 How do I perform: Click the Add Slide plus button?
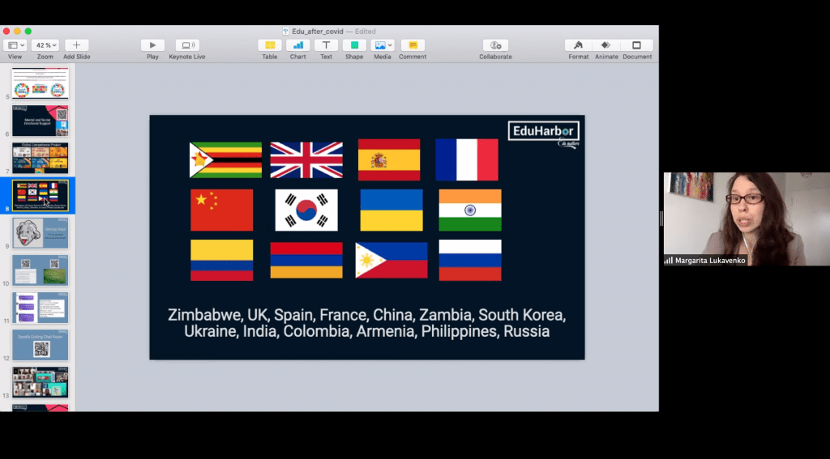(x=76, y=45)
